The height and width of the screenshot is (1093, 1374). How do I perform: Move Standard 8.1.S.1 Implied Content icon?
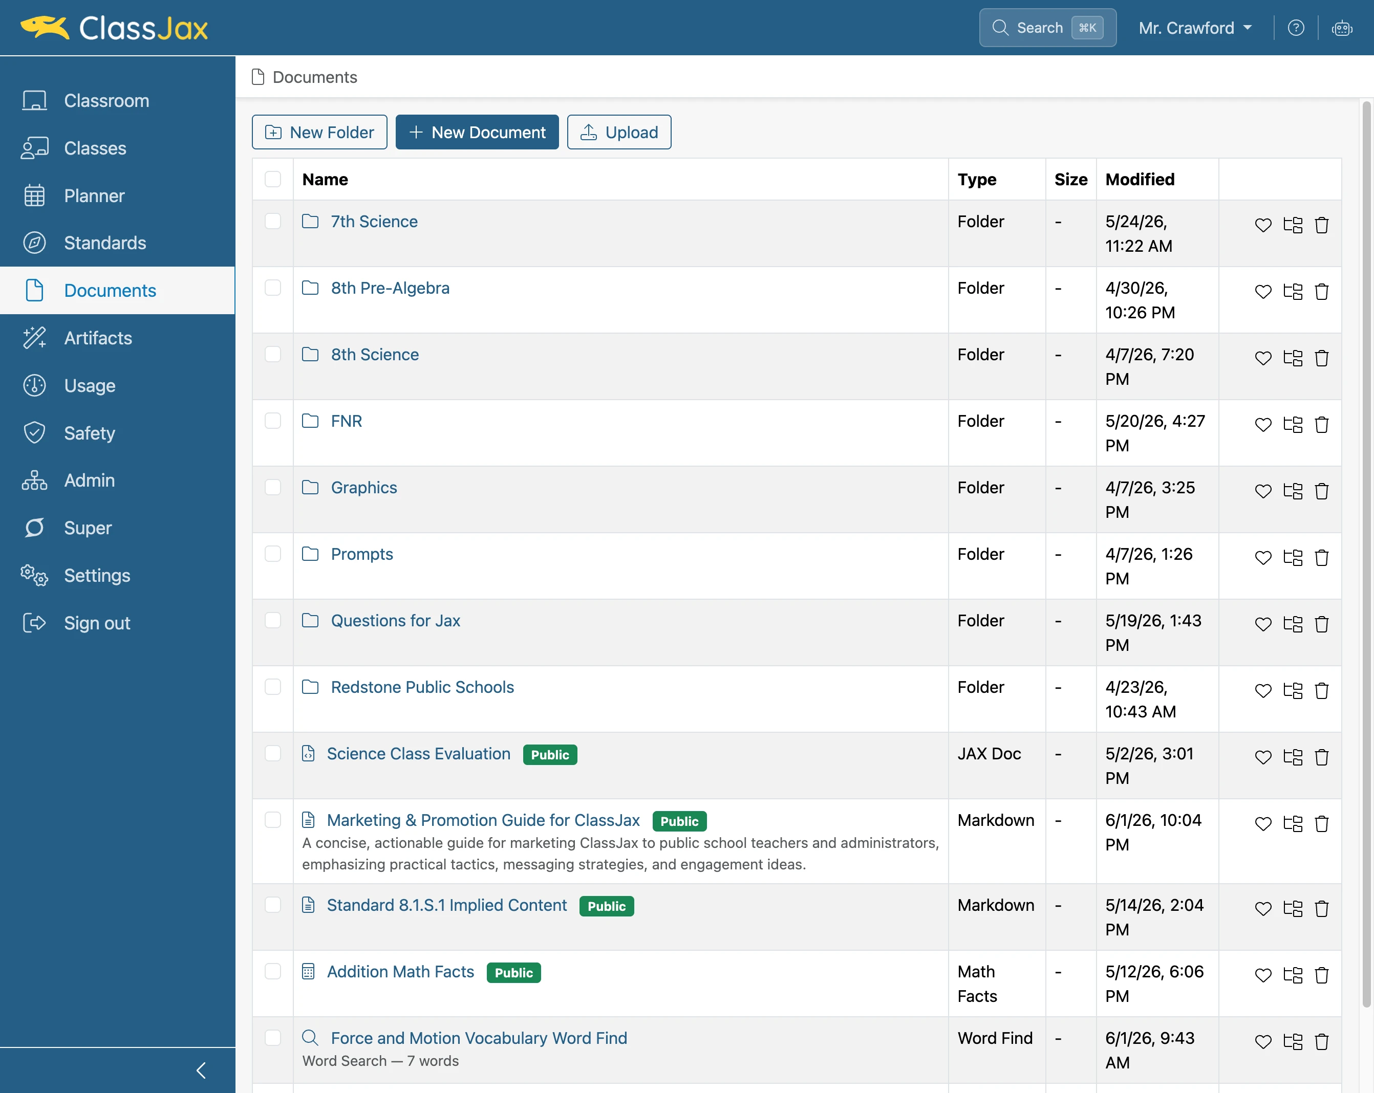coord(1293,909)
